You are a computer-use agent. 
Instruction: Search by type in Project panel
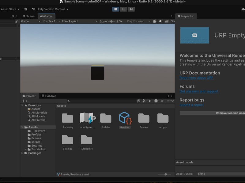click(144, 101)
